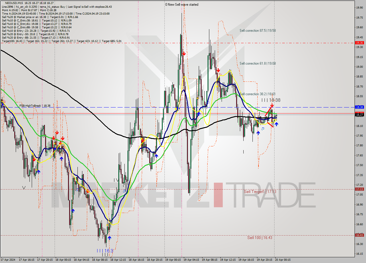The width and height of the screenshot is (366, 263).
Task: Click the 'Target100: 16.43' targets row
Action: 61,41
